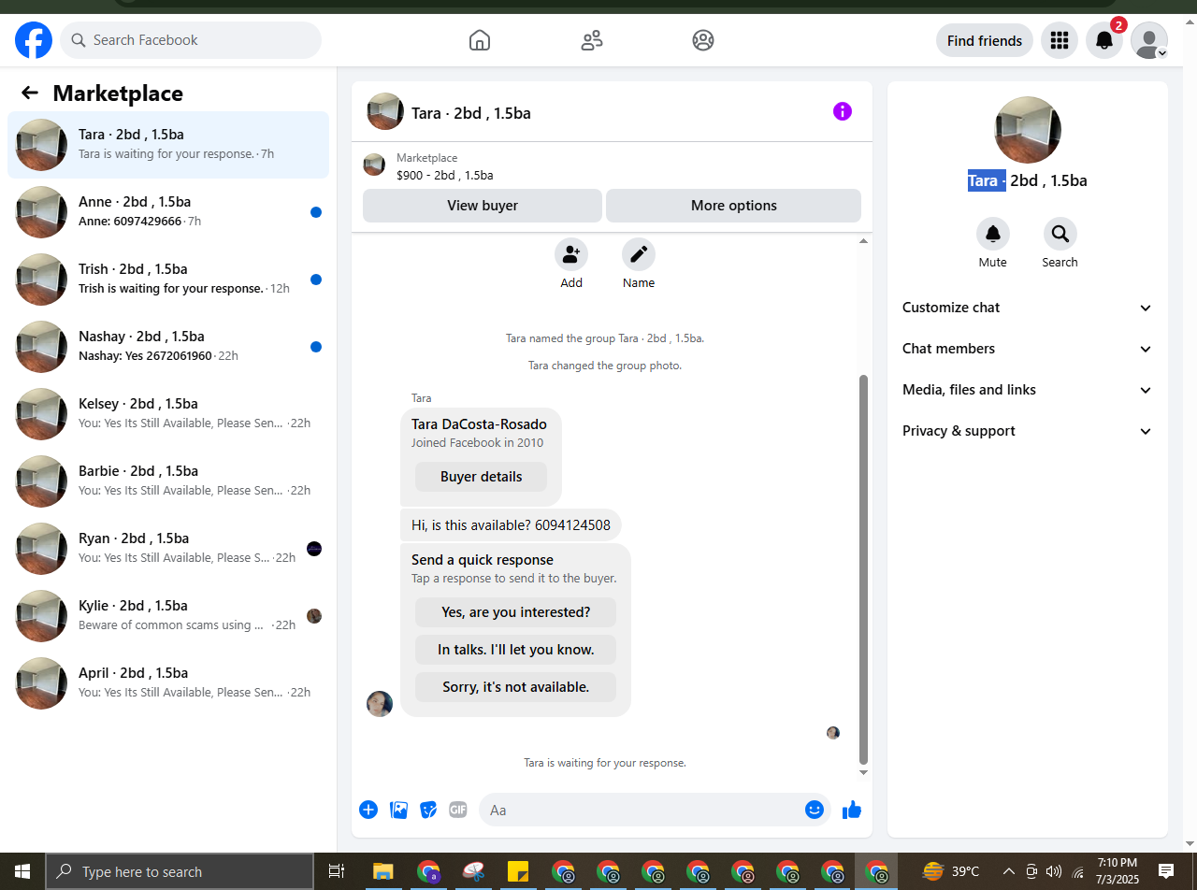
Task: Click chat scrollbar up arrow
Action: coord(863,241)
